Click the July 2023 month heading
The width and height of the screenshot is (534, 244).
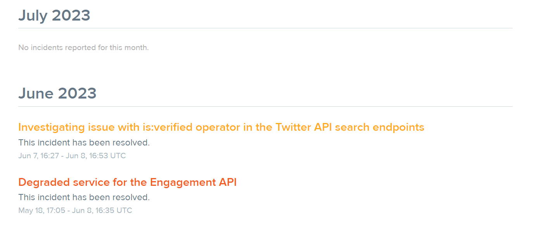[x=54, y=16]
